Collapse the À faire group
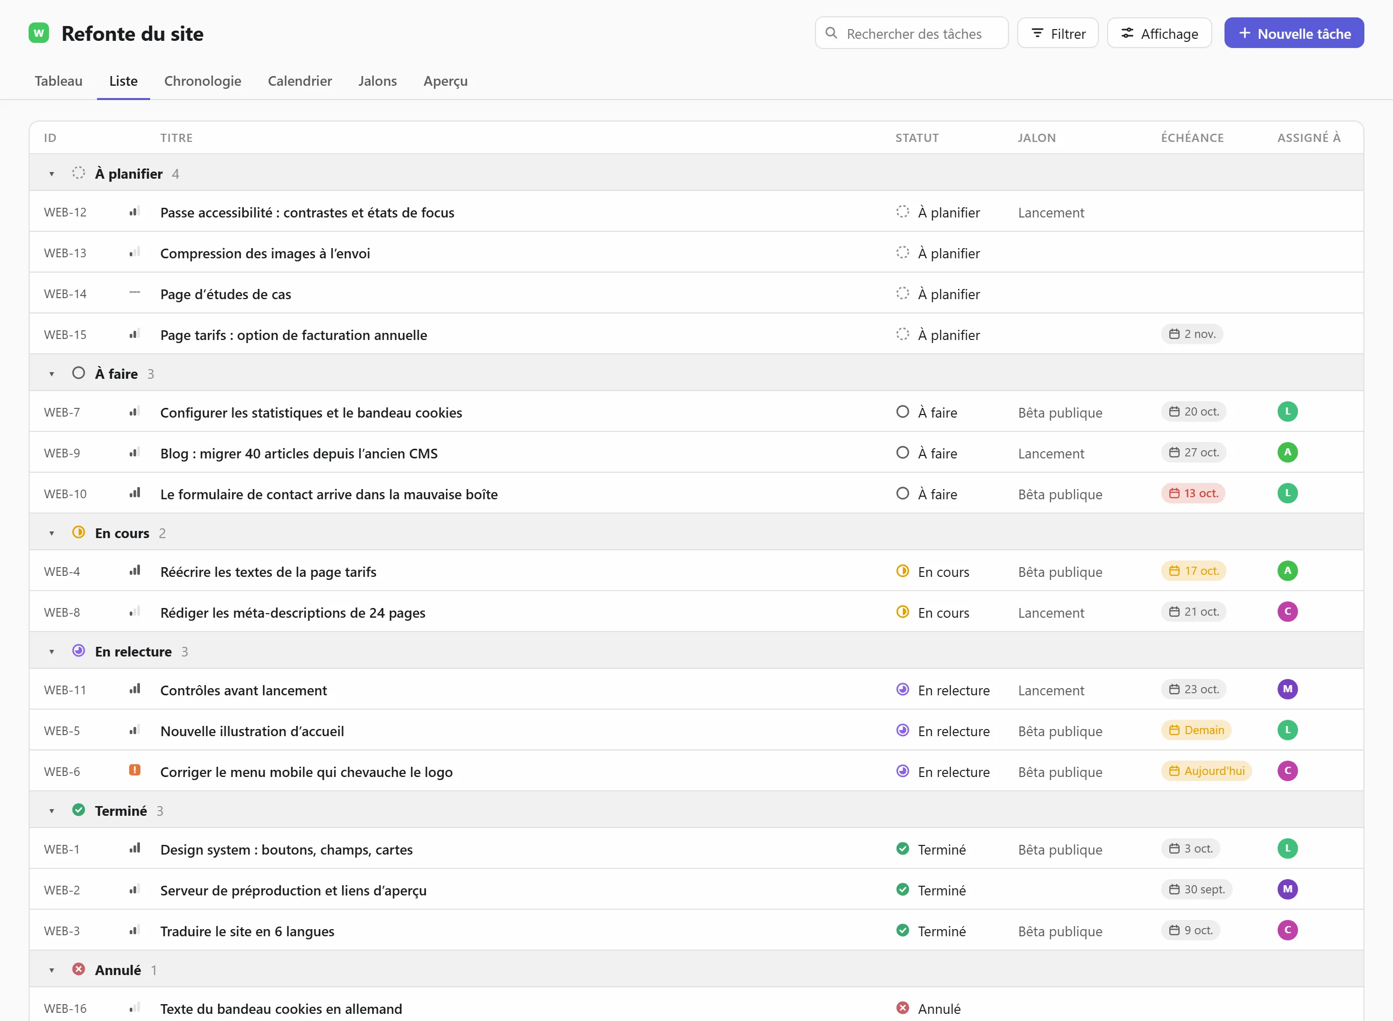Viewport: 1393px width, 1021px height. coord(52,374)
